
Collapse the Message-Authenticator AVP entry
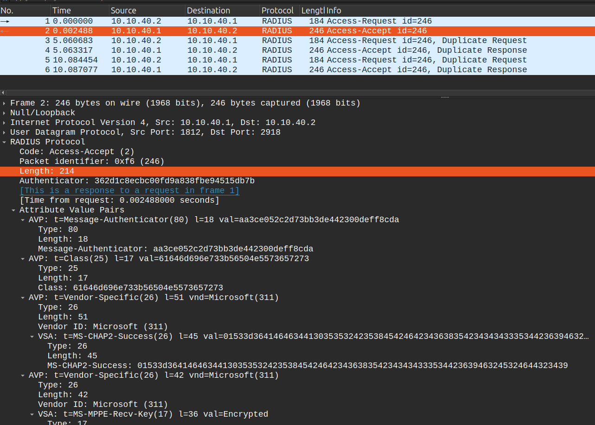[x=23, y=220]
